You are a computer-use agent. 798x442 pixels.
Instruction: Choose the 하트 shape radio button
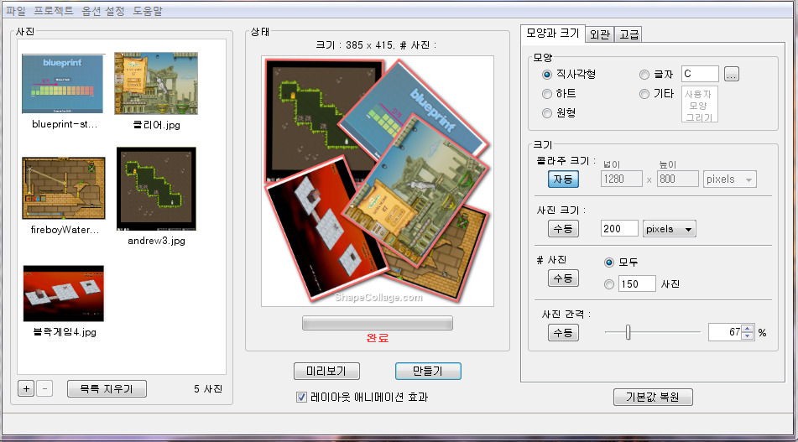548,94
